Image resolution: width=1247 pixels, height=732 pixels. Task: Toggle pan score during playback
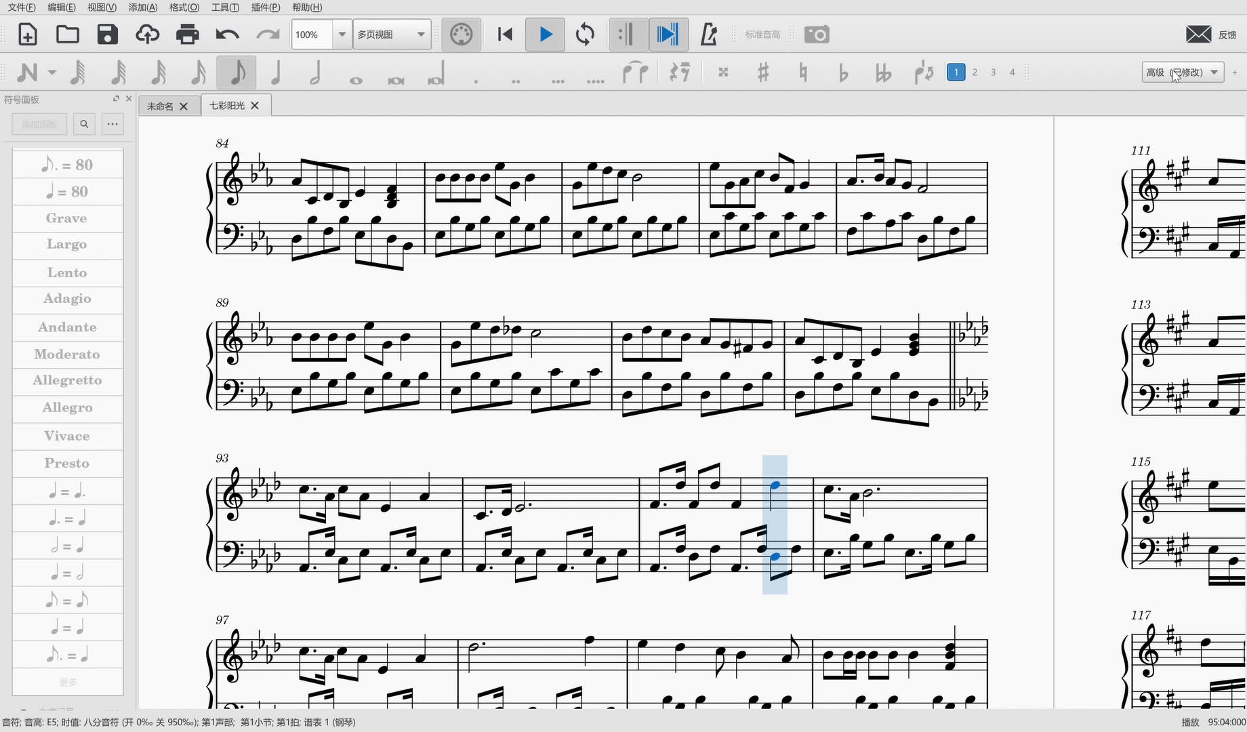pos(668,35)
